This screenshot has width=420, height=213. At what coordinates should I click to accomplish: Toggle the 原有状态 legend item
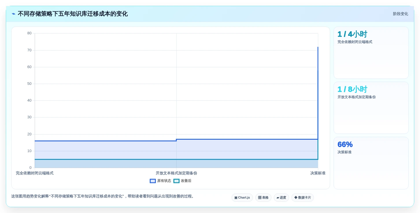pos(160,181)
